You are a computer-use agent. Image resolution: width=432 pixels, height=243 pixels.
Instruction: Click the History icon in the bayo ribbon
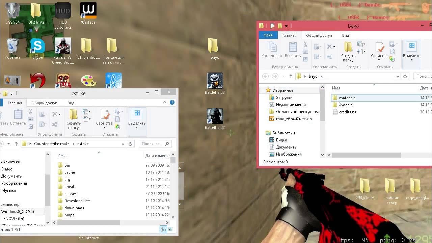392,59
